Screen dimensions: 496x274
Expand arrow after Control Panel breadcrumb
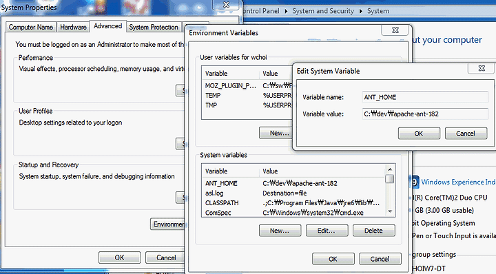(x=286, y=11)
